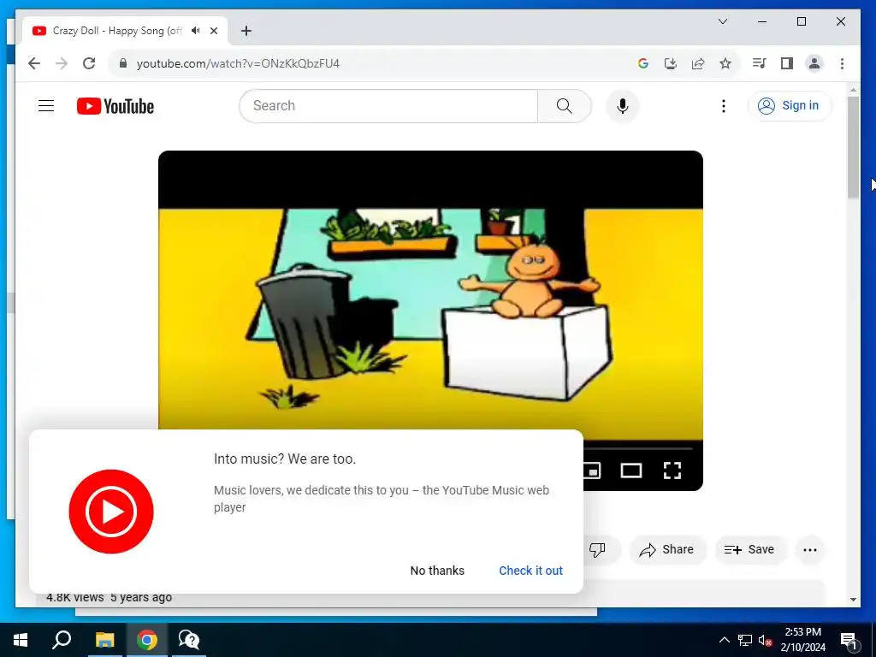Viewport: 876px width, 657px height.
Task: Close the Crazy Doll tab
Action: point(213,31)
